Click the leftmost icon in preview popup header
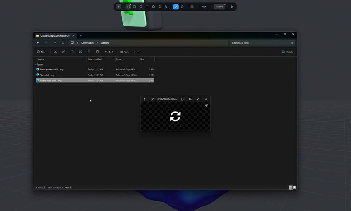This screenshot has height=211, width=351. [x=145, y=99]
